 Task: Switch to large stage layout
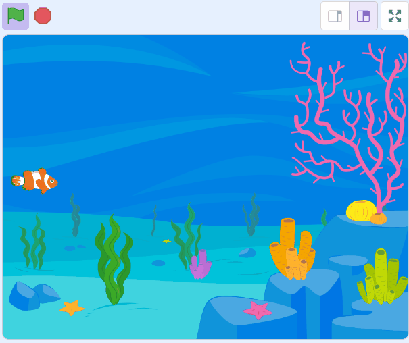tap(363, 16)
